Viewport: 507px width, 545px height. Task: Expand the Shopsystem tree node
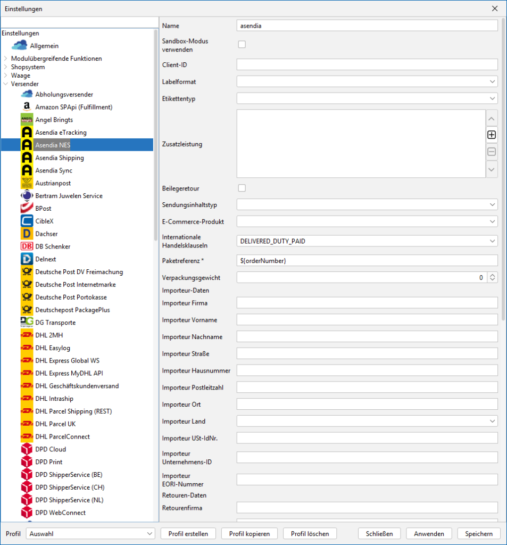pos(6,67)
